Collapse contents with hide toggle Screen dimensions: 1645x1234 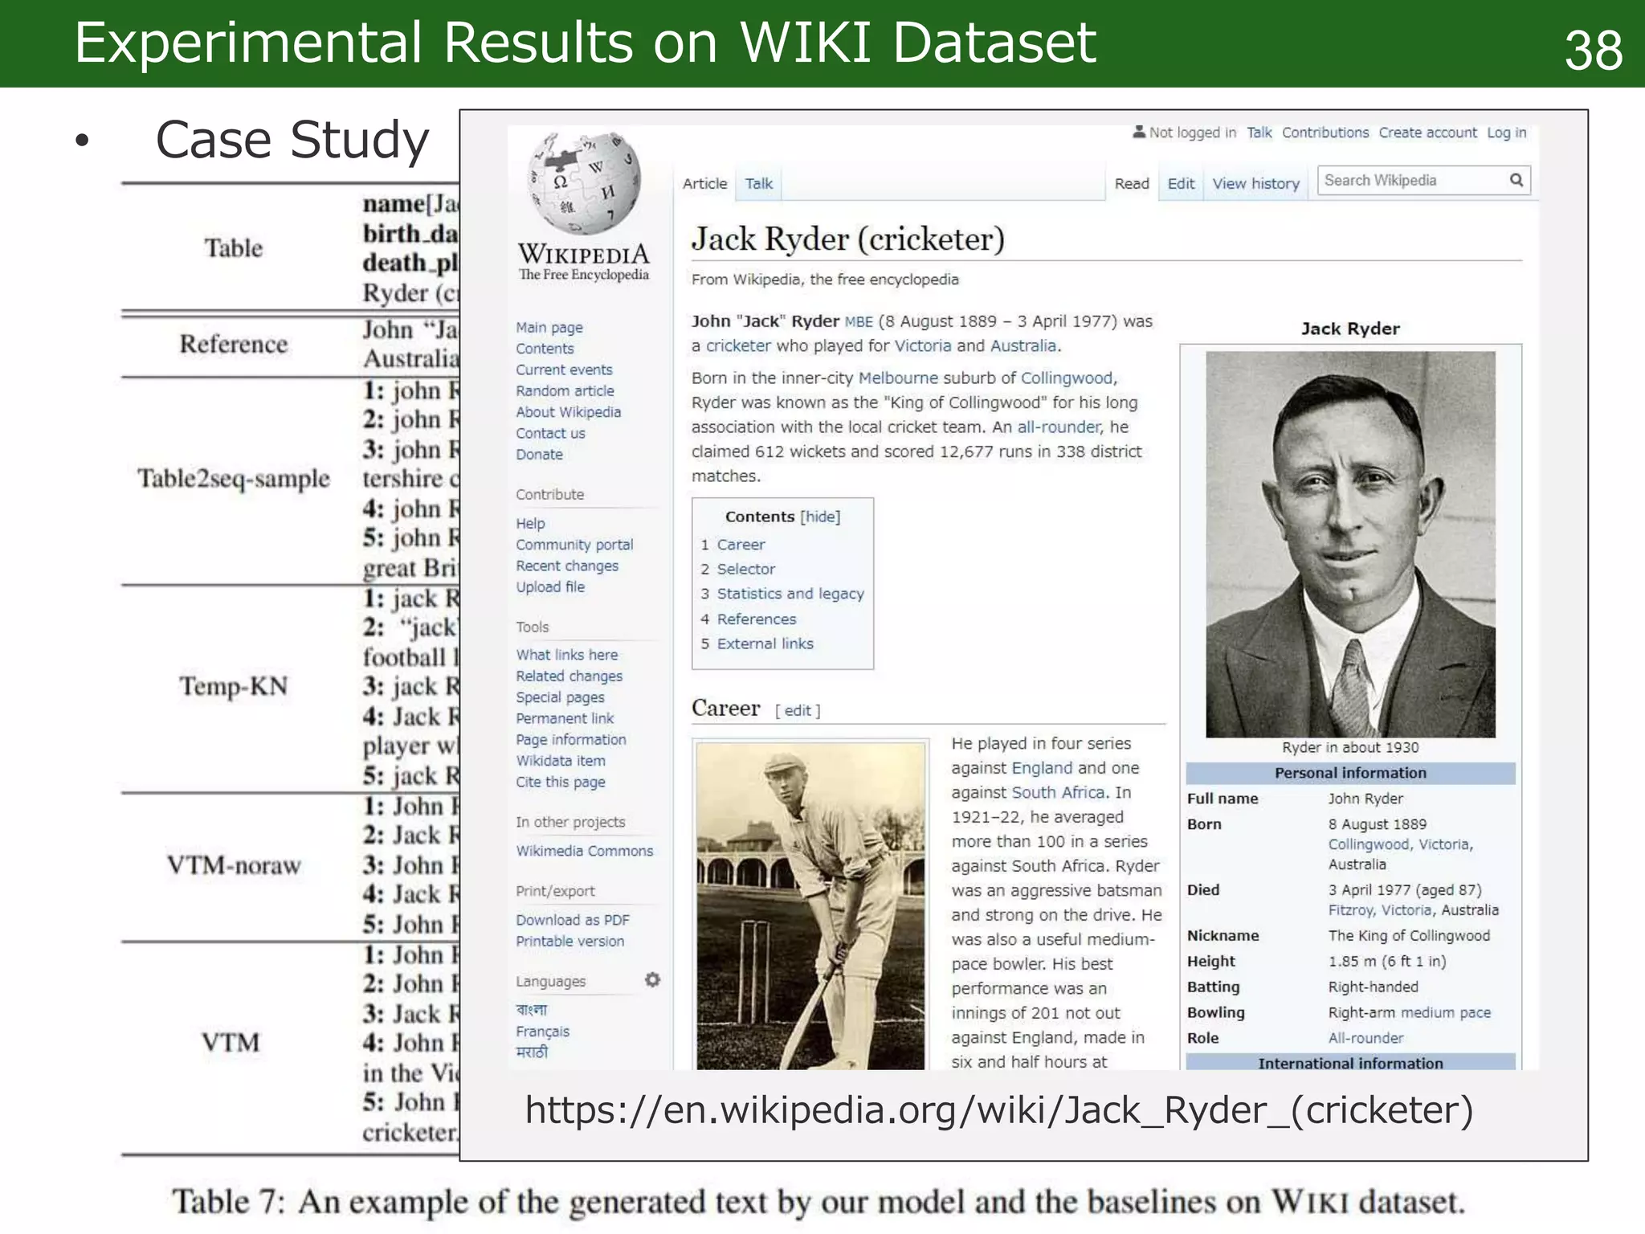click(820, 517)
